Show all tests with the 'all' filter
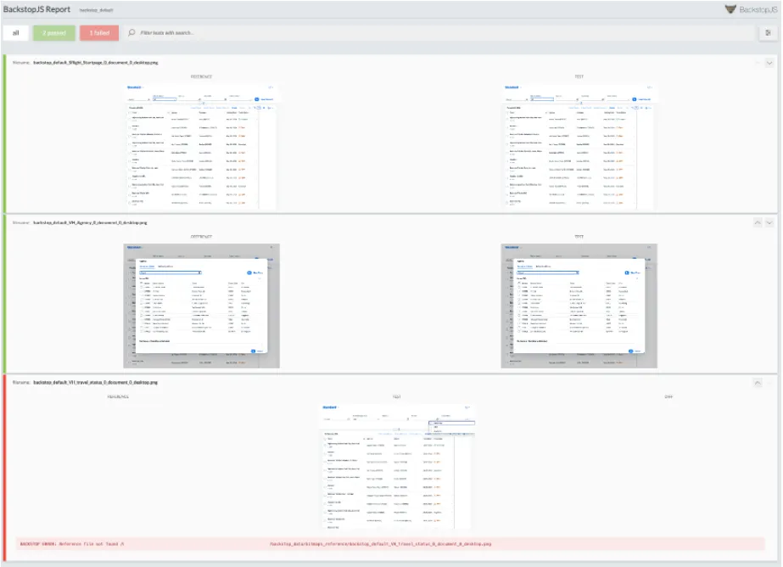 (15, 33)
